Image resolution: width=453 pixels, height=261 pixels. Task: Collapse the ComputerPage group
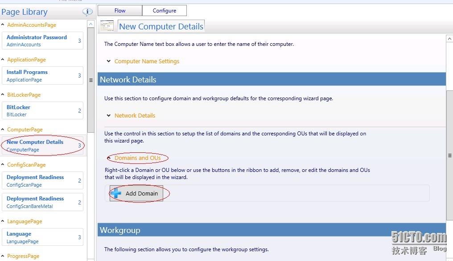[x=3, y=129]
